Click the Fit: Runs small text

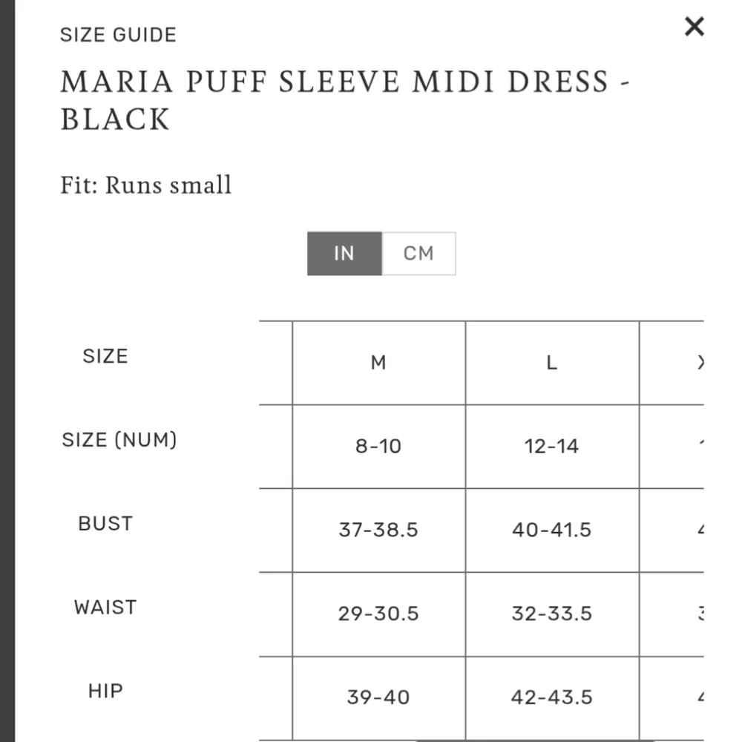click(x=145, y=185)
